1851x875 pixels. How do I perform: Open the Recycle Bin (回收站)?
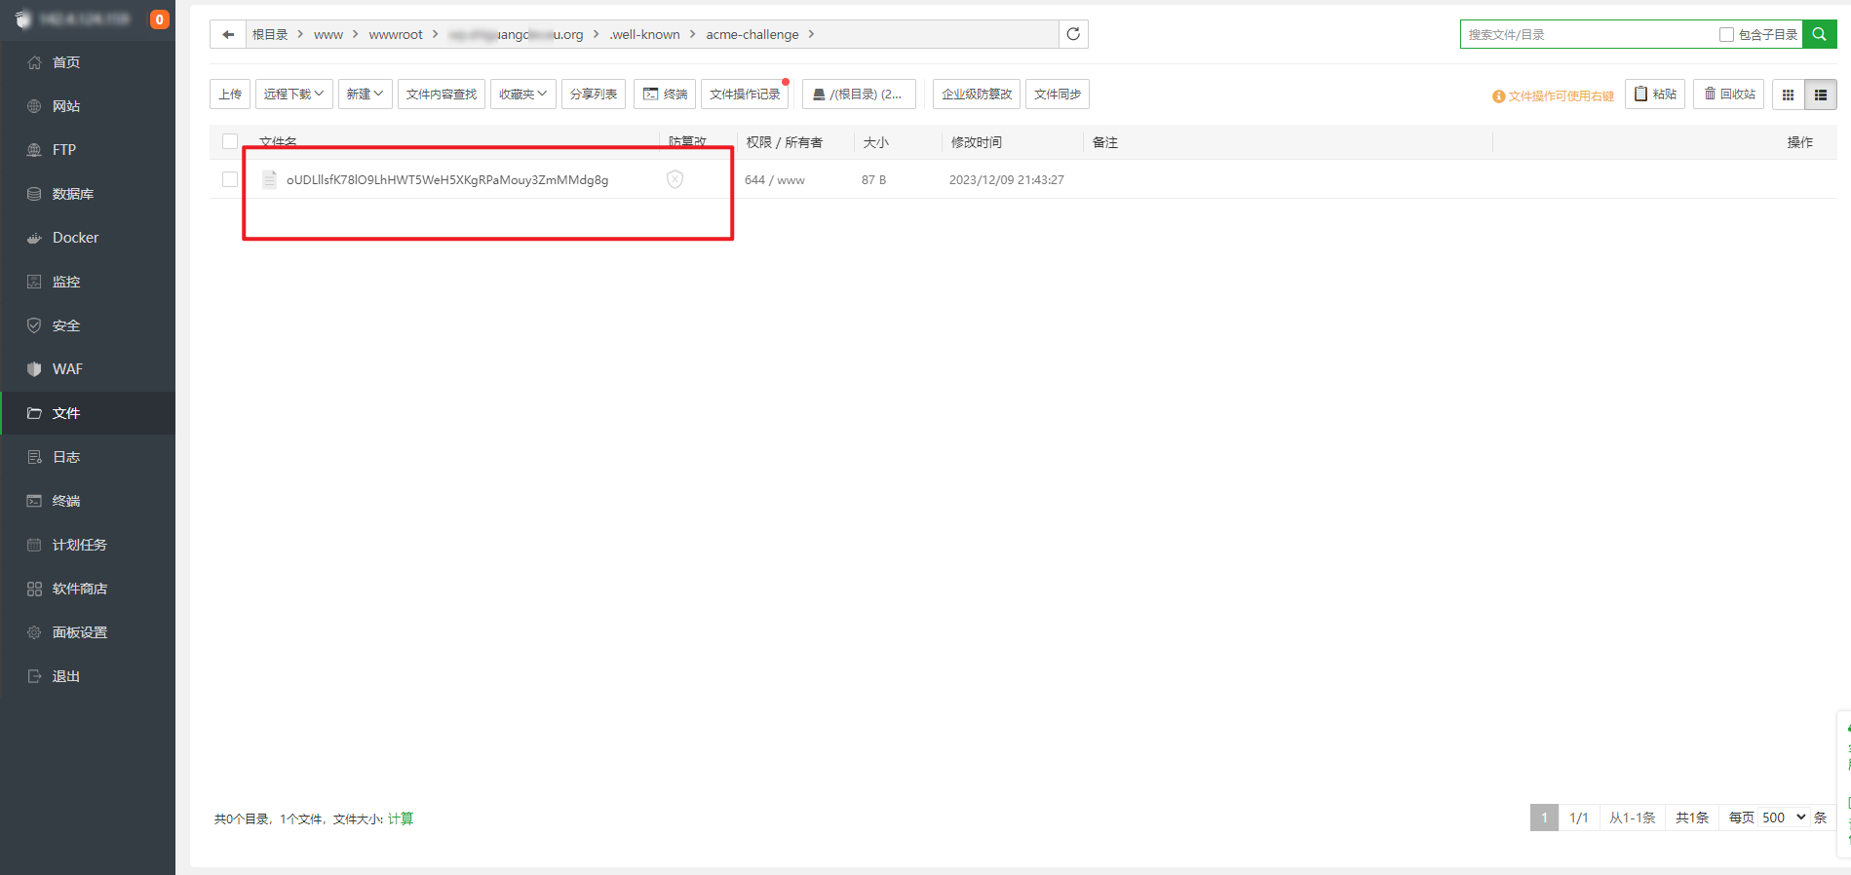[1728, 95]
